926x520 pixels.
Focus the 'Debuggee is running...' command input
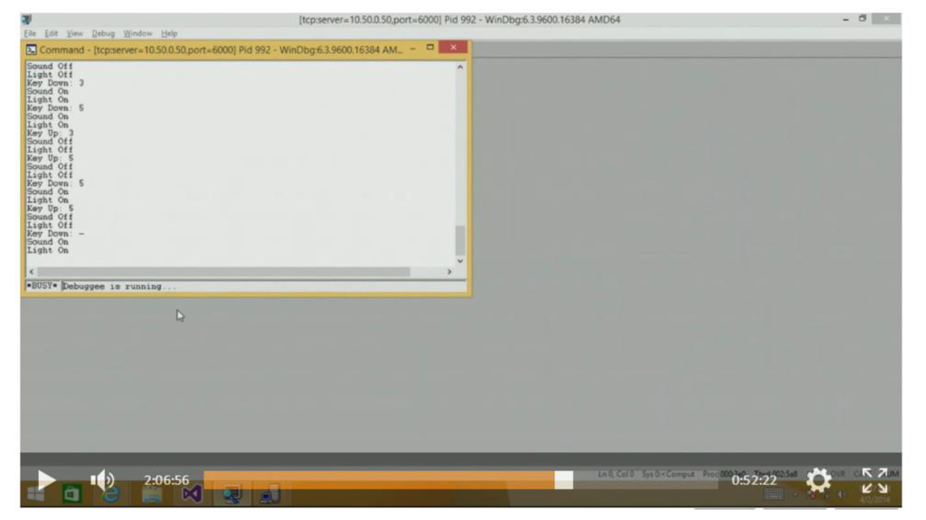tap(263, 286)
